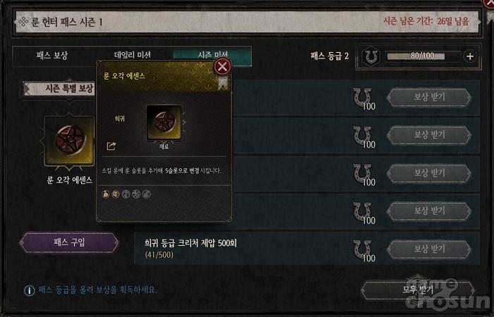The height and width of the screenshot is (317, 494).
Task: Click the horseshoe pass grade emblem
Action: coord(370,56)
